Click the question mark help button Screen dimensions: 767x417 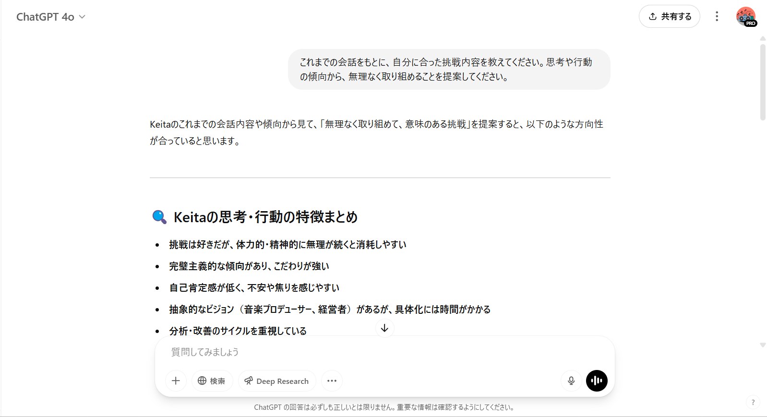[753, 403]
